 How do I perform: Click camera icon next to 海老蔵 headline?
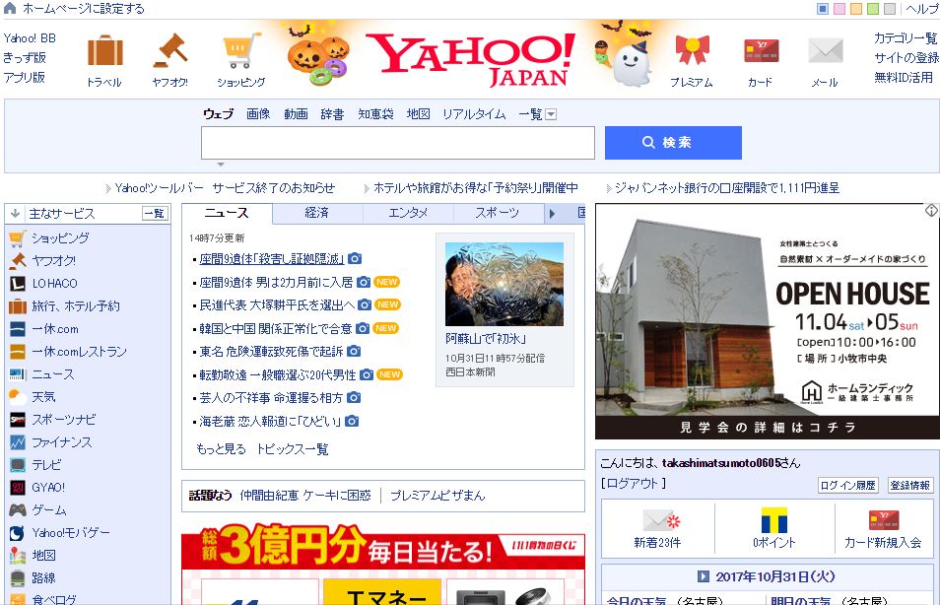352,422
